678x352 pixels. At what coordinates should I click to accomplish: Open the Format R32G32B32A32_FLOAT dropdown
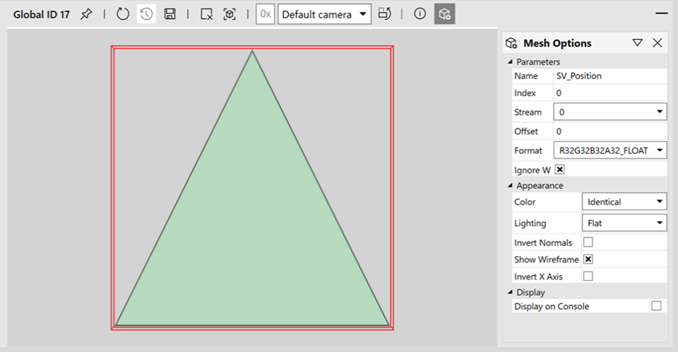pos(609,150)
